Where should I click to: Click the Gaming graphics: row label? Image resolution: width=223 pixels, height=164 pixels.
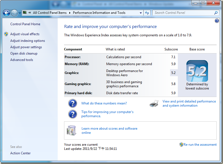78,84
